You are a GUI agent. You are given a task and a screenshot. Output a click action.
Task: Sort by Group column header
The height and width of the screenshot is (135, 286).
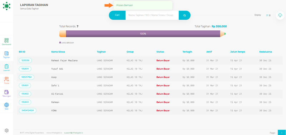click(130, 52)
